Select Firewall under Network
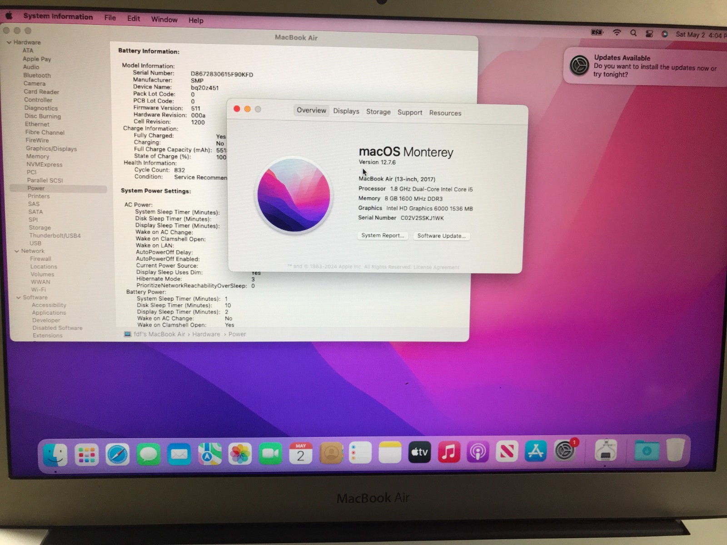Image resolution: width=727 pixels, height=545 pixels. (41, 259)
